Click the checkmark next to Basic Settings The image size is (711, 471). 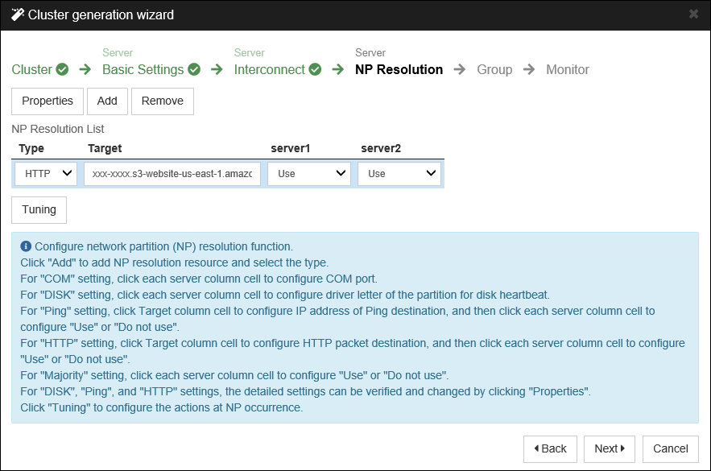click(x=193, y=69)
